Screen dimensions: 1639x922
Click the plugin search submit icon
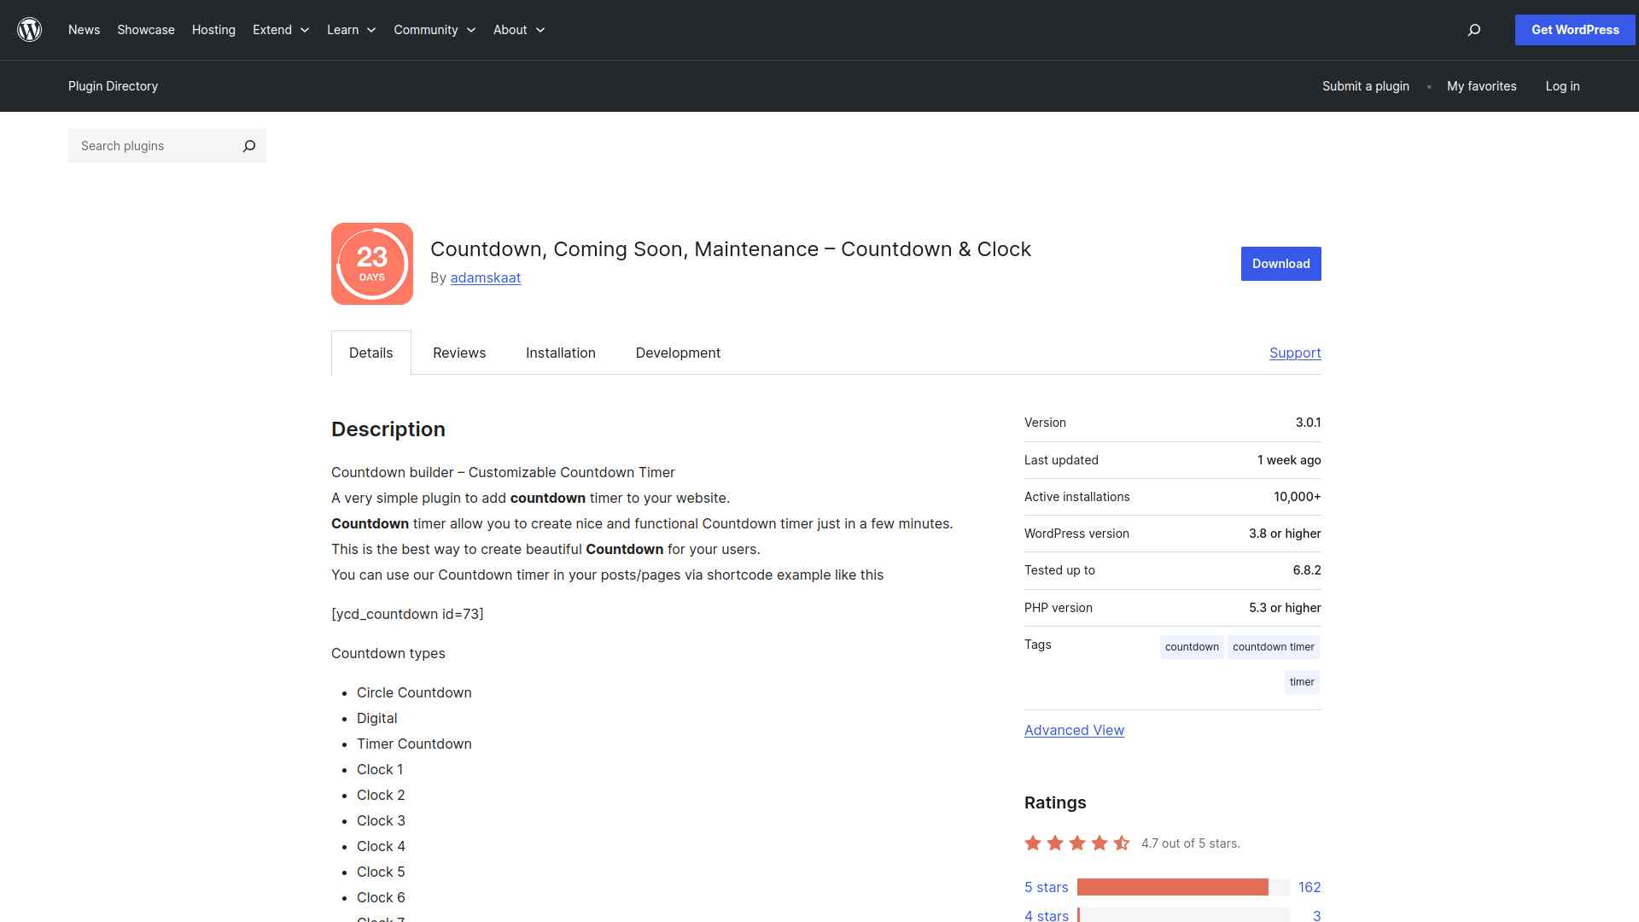[248, 146]
